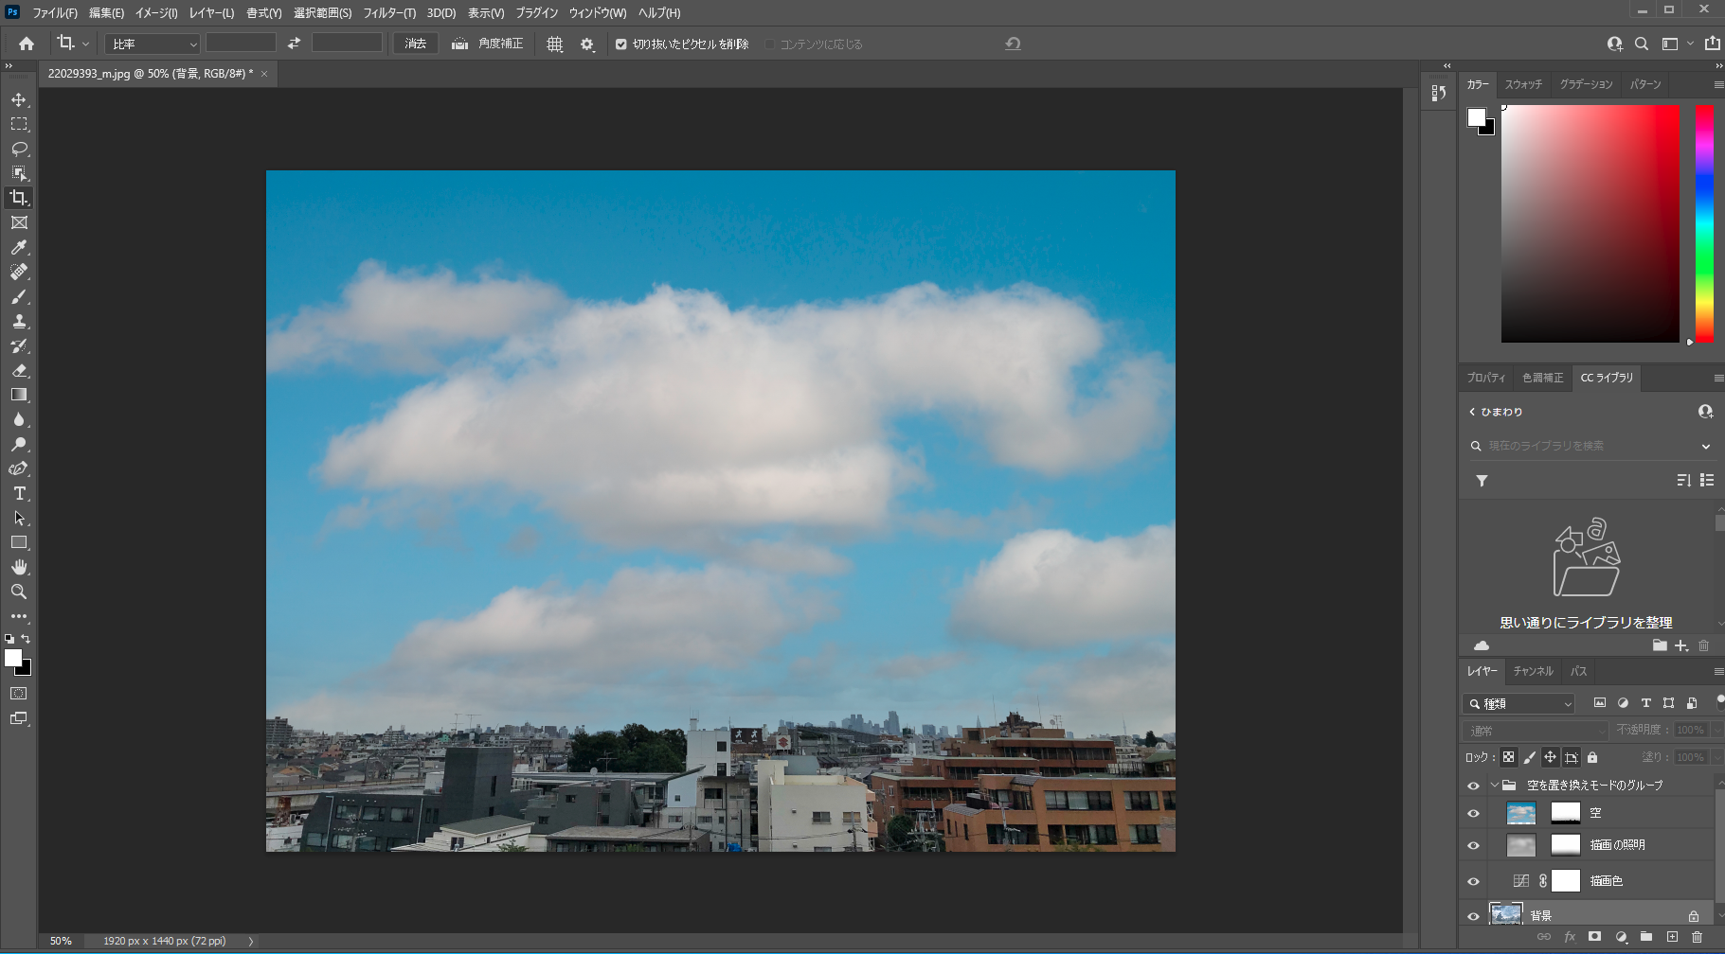Click the 消去 button
Screen dimensions: 1725x954
(415, 44)
